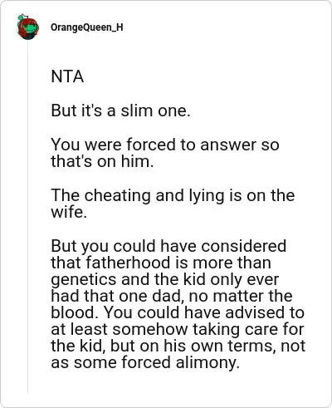The width and height of the screenshot is (332, 408).
Task: Click the NTA verdict text
Action: point(67,76)
